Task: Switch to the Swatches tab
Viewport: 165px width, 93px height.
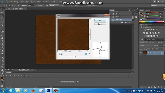Action: click(x=147, y=10)
